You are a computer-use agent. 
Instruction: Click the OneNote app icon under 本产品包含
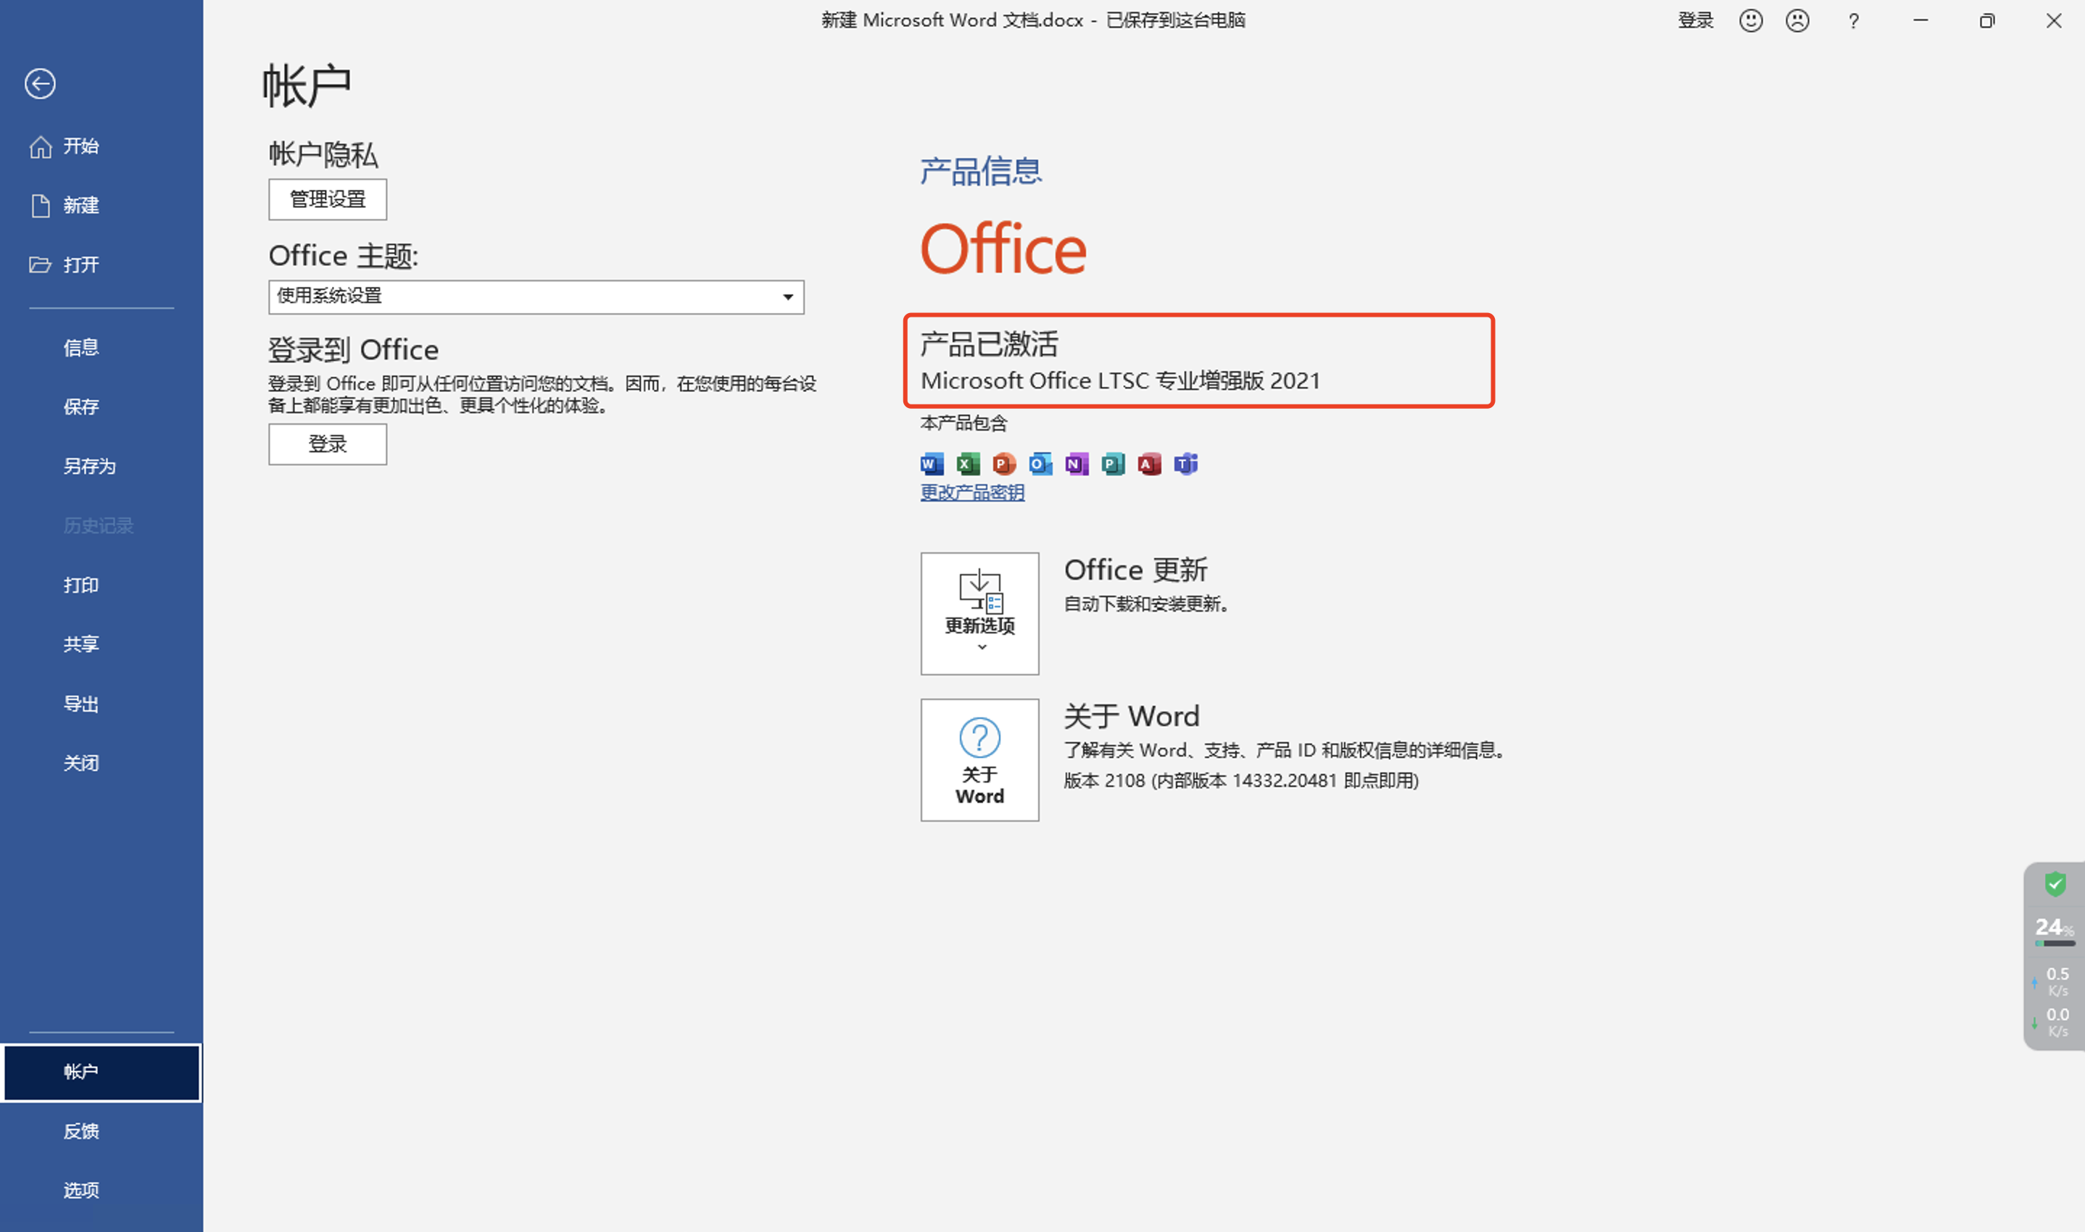coord(1077,464)
